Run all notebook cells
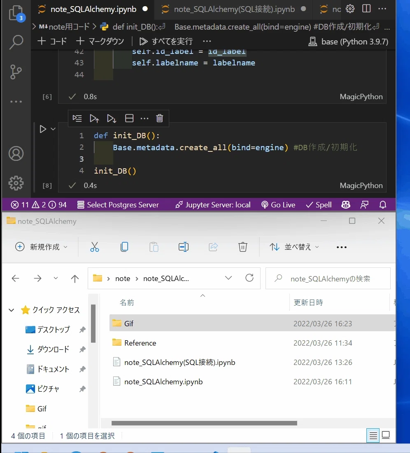The height and width of the screenshot is (453, 410). tap(166, 41)
